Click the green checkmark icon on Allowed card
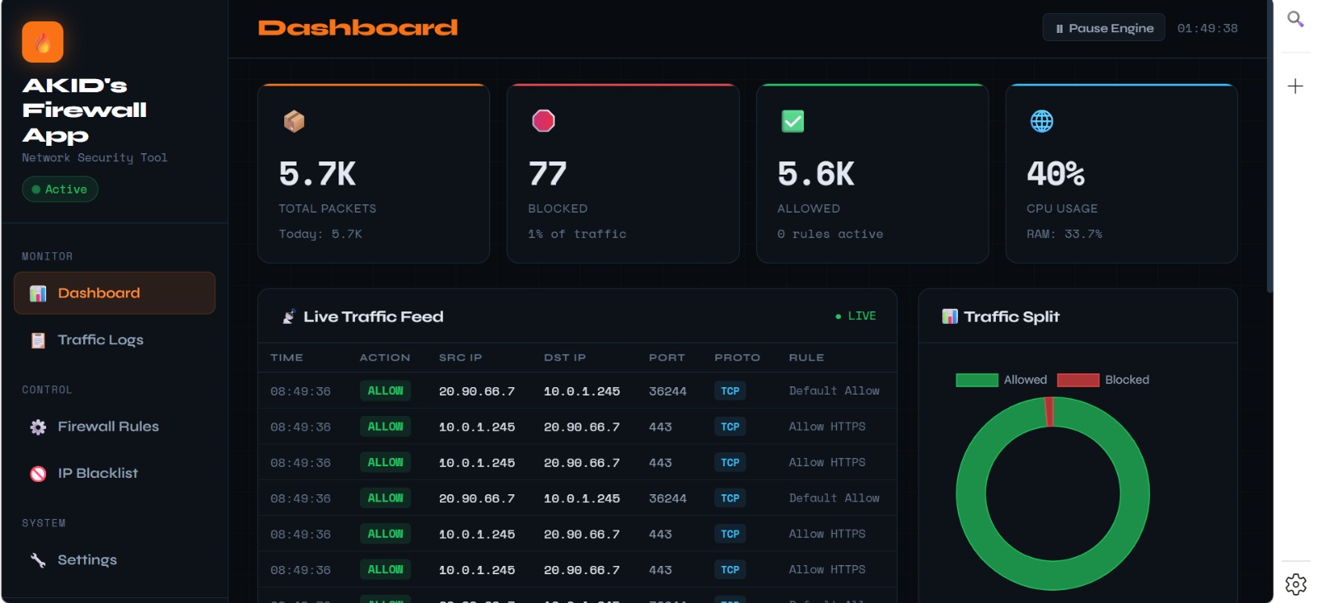 [x=792, y=121]
